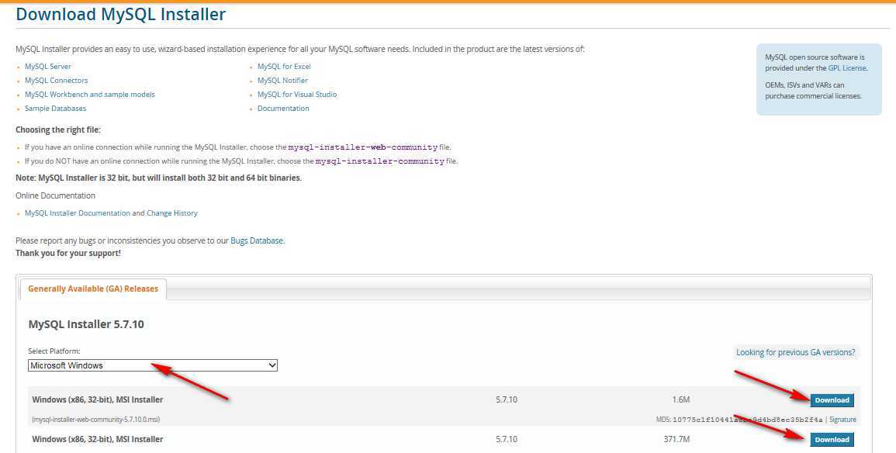Click the MySQL Installer 5.7.10 section heading
The width and height of the screenshot is (896, 453).
[86, 324]
